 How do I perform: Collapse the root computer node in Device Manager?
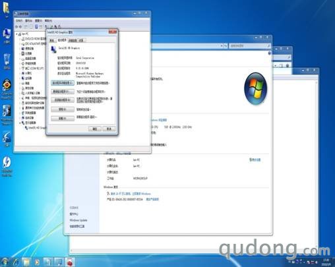pyautogui.click(x=16, y=34)
